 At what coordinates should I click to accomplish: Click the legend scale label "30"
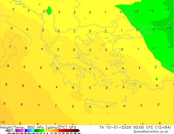point(63,133)
